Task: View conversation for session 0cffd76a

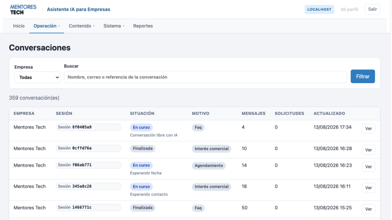Action: click(x=368, y=150)
